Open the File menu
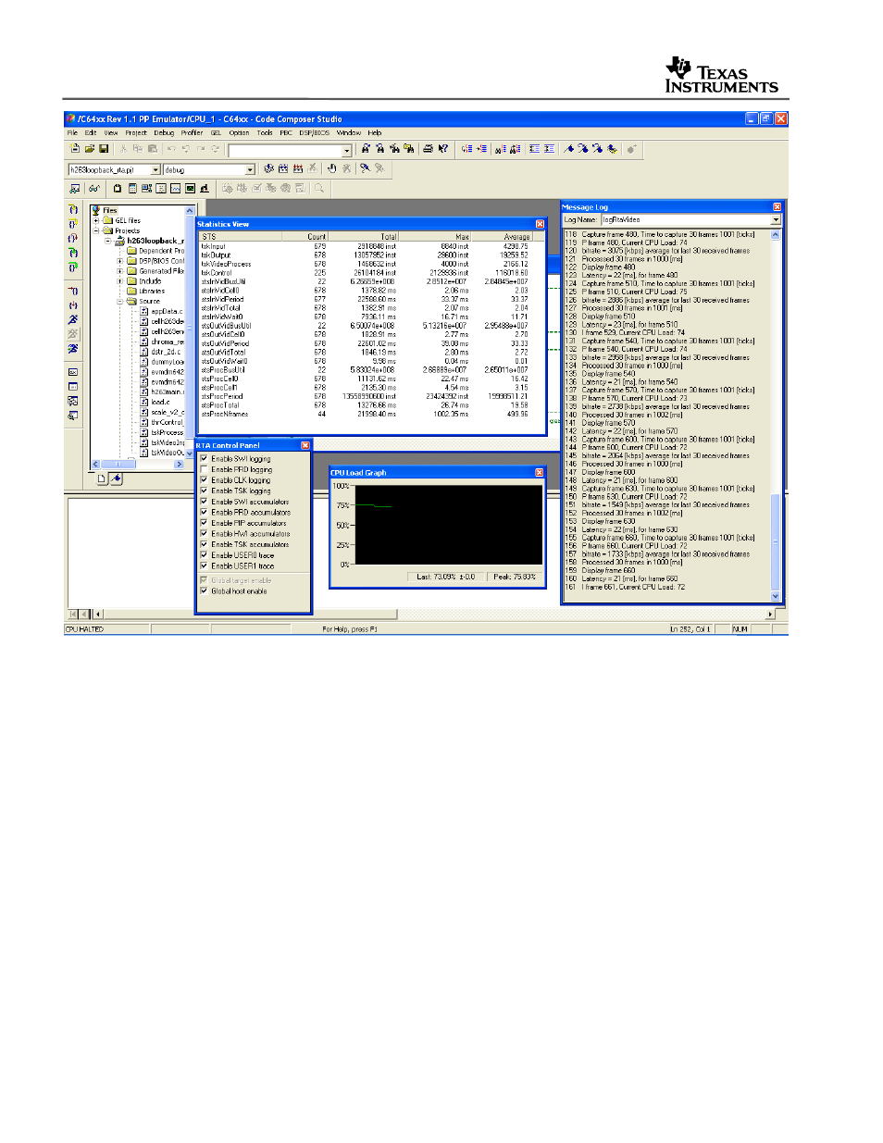 72,132
